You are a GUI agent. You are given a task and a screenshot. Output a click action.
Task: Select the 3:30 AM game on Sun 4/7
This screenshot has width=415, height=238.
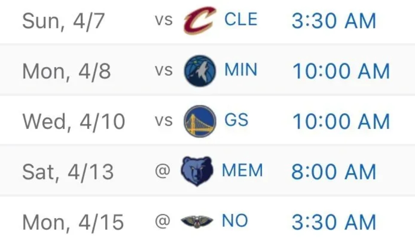click(334, 21)
